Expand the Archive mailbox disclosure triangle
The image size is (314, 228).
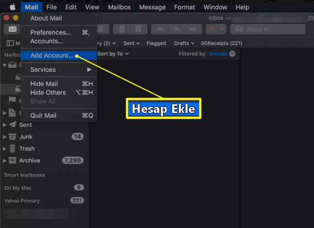pyautogui.click(x=5, y=161)
